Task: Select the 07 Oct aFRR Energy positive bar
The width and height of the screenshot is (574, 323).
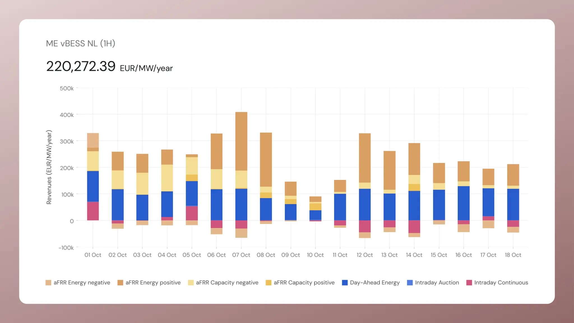Action: 241,141
